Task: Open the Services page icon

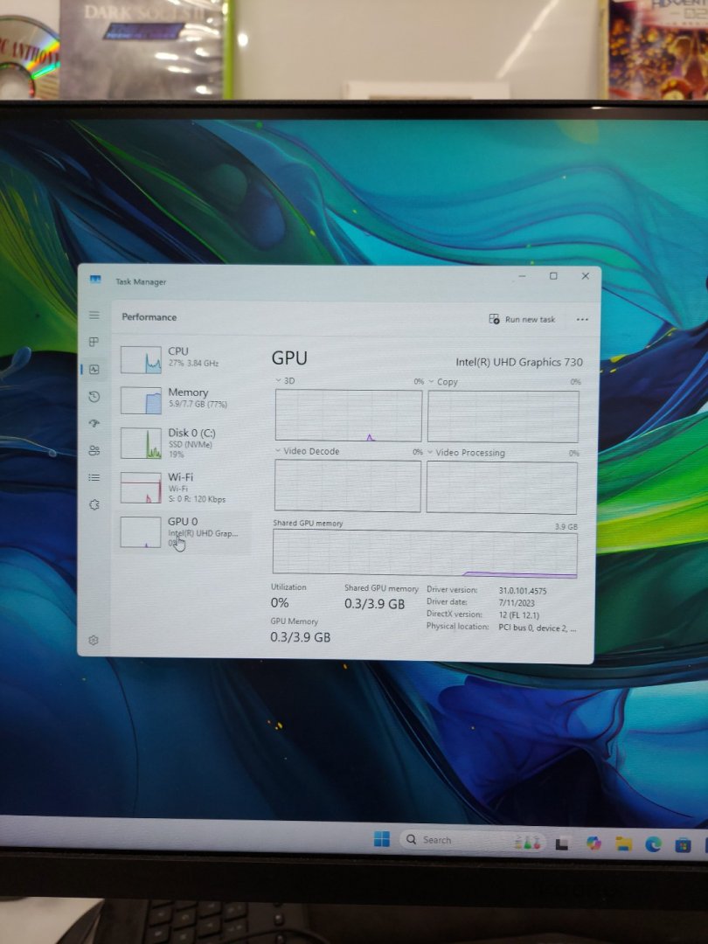Action: 94,504
